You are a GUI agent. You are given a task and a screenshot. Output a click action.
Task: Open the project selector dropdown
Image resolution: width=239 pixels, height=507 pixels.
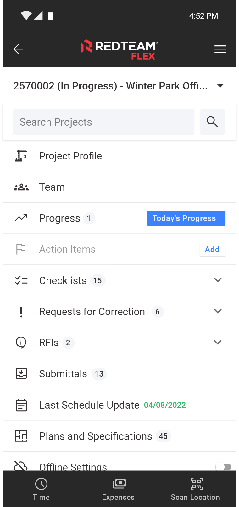[x=220, y=85]
